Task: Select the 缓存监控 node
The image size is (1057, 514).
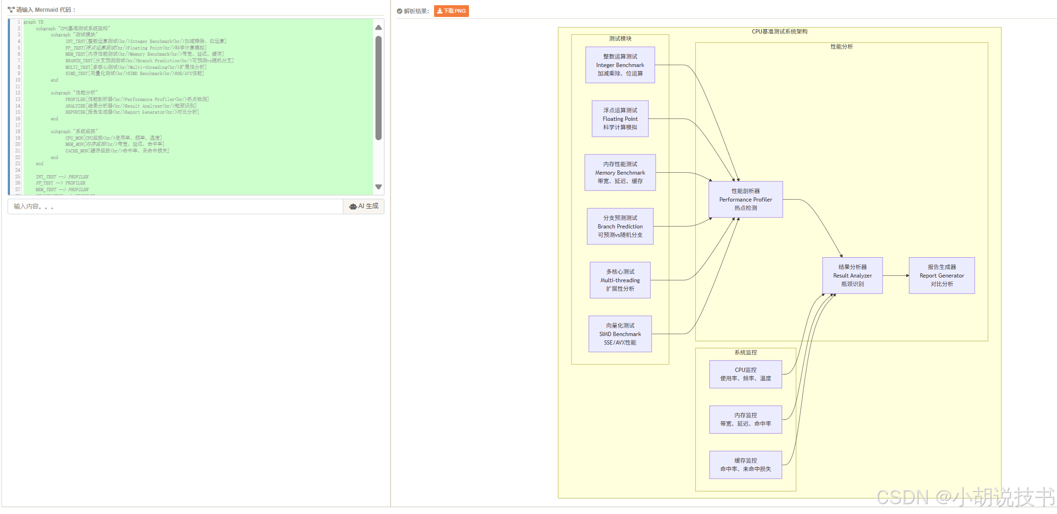Action: (x=746, y=465)
